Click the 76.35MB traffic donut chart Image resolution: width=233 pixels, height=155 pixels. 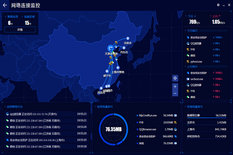click(113, 128)
